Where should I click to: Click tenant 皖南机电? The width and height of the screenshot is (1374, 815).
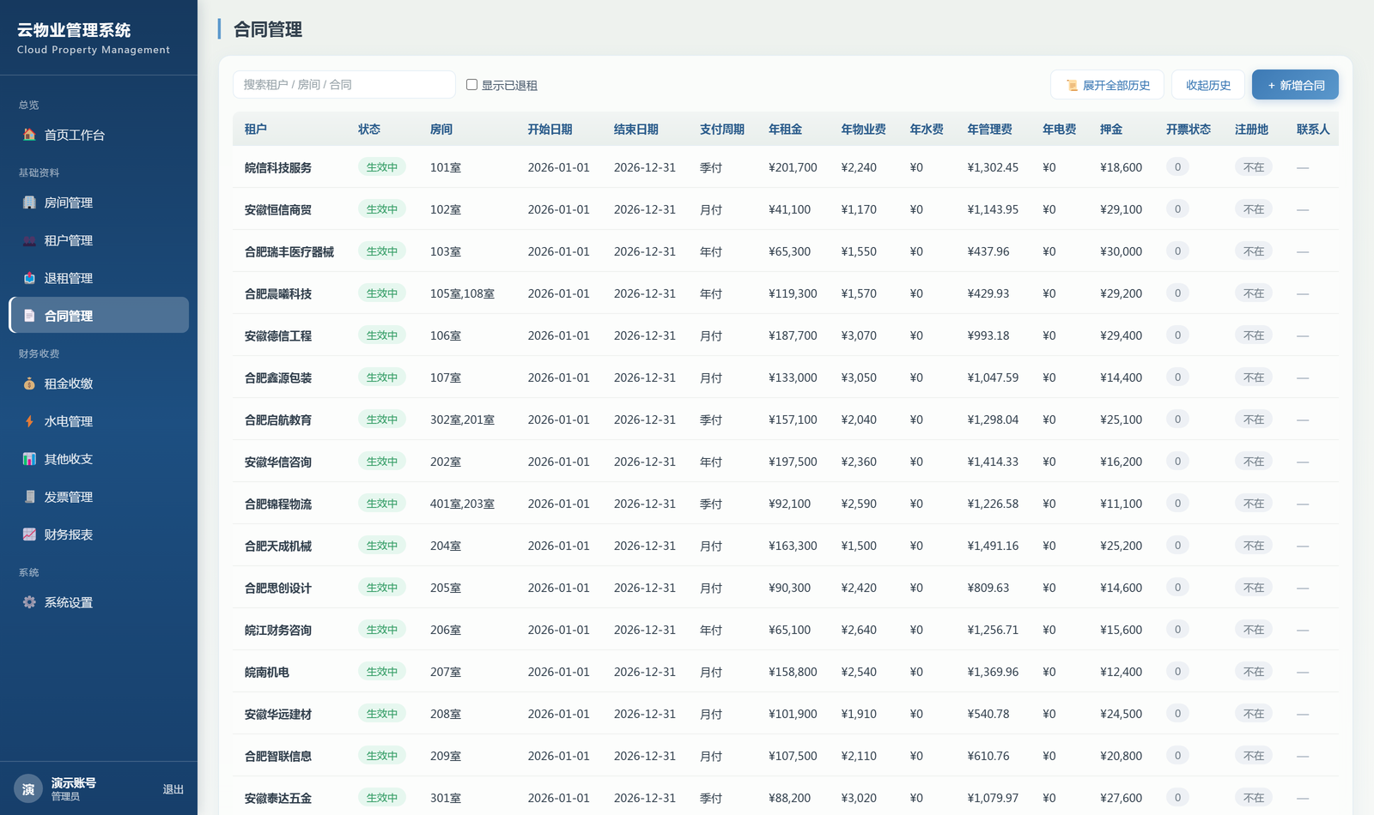[x=267, y=673]
